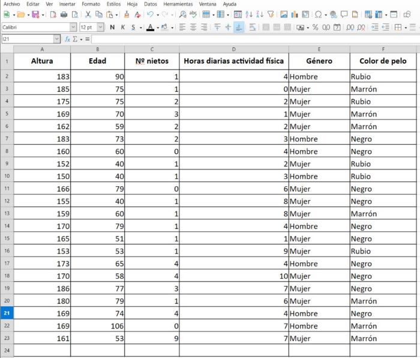The image size is (420, 358).
Task: Open the Formato menu
Action: [91, 4]
